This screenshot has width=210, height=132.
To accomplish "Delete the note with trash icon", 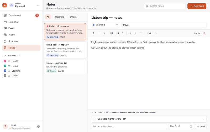I will coord(204,33).
